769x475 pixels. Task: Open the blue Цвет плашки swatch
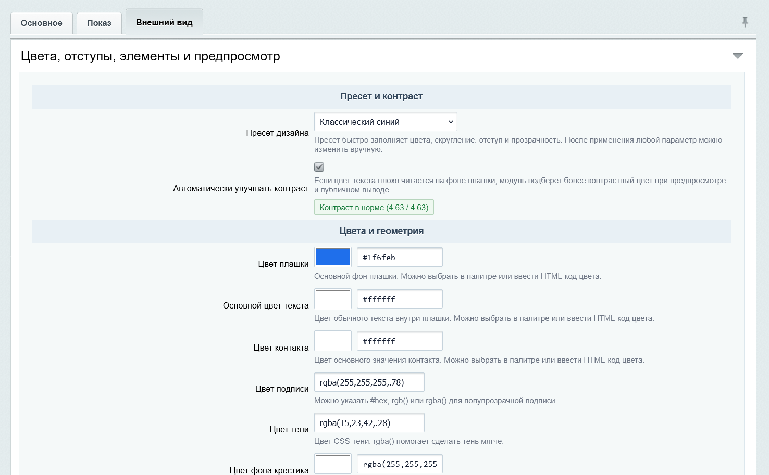click(x=333, y=257)
